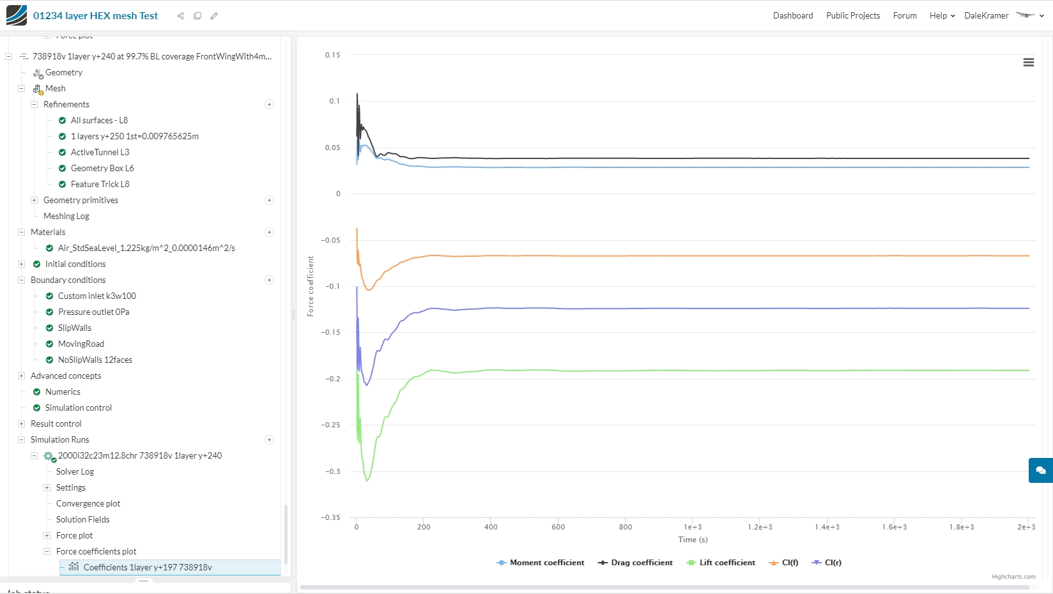This screenshot has height=594, width=1053.
Task: Open the Dashboard page
Action: click(793, 15)
